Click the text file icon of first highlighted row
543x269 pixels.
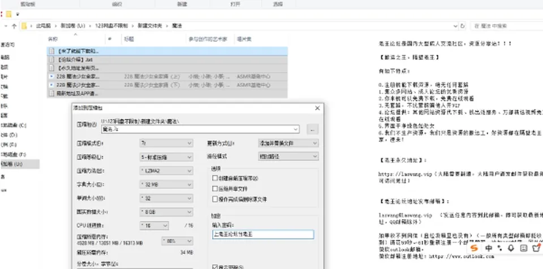click(x=51, y=51)
